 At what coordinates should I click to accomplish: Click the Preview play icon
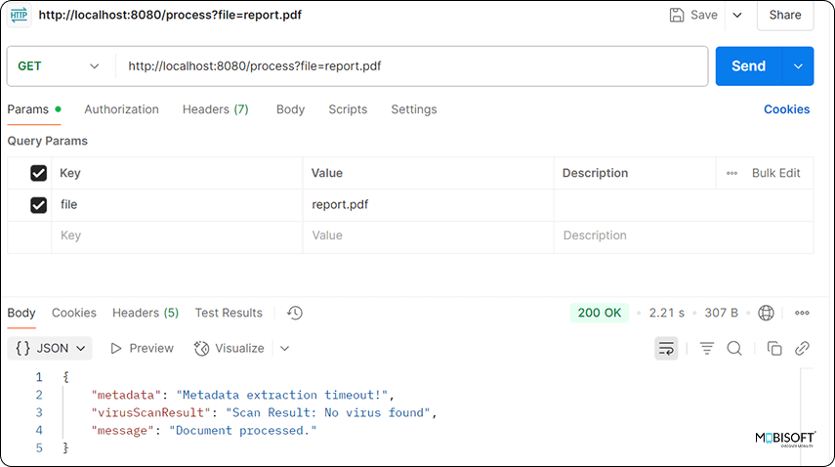[x=115, y=348]
